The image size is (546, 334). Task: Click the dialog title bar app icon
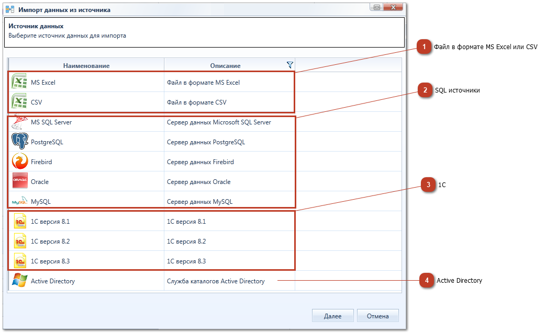(10, 9)
